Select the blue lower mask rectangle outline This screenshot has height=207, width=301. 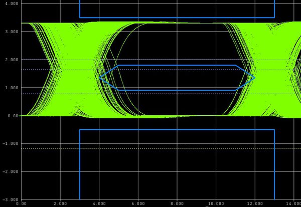coord(177,164)
